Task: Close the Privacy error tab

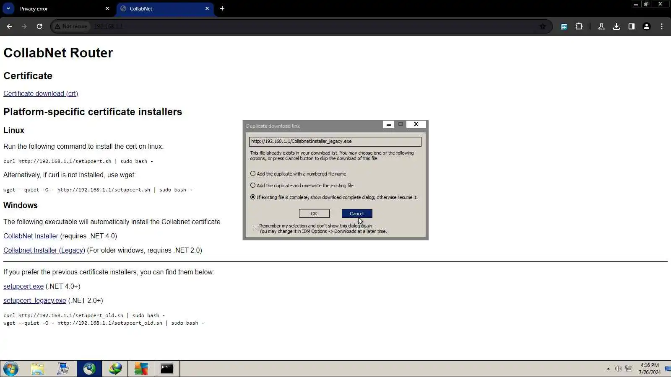Action: 107,8
